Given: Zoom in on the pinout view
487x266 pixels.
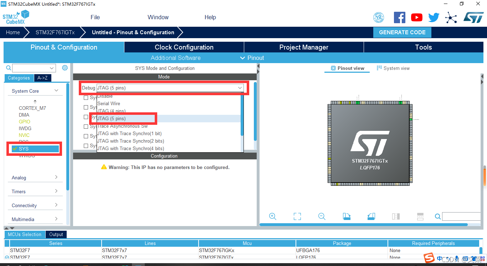Looking at the screenshot, I should click(x=273, y=216).
